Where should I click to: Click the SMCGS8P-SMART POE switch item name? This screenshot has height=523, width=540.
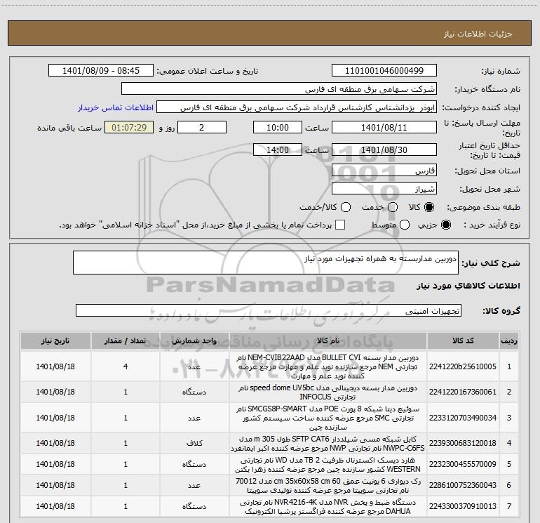pos(328,418)
